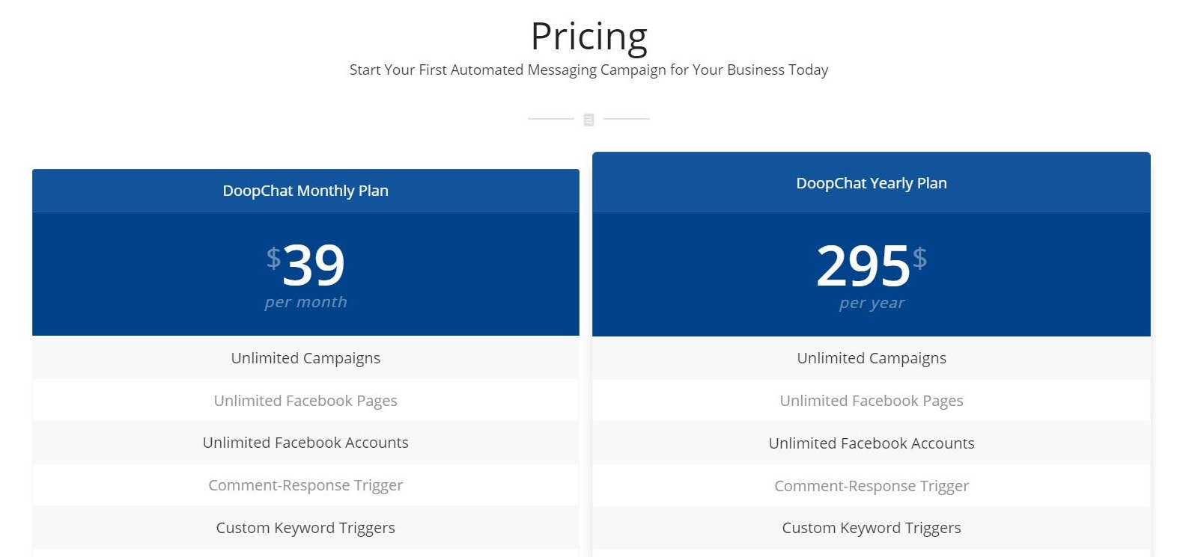Select the DoopChat Monthly Plan header
This screenshot has height=557, width=1180.
[305, 191]
